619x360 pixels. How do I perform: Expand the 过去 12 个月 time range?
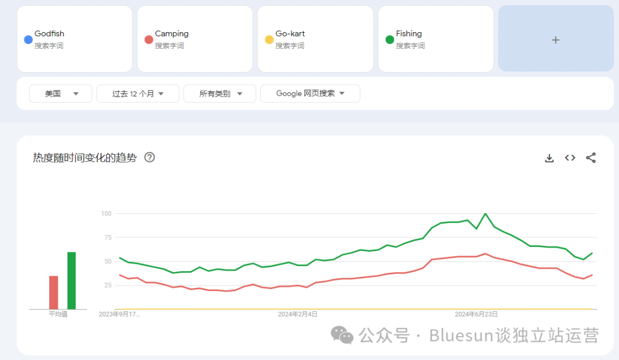click(x=138, y=93)
